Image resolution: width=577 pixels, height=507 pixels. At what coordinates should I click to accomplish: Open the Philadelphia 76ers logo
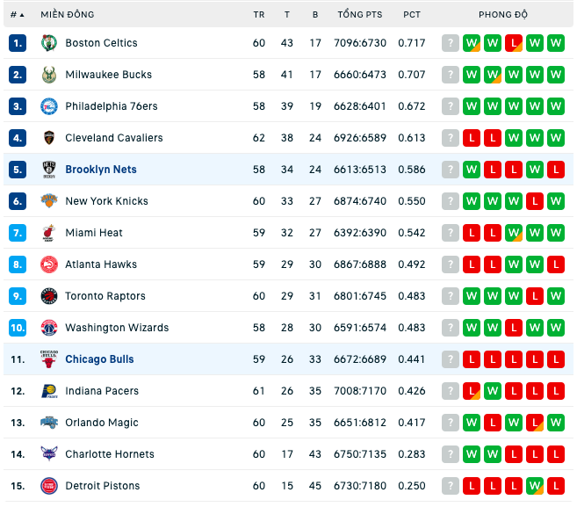pyautogui.click(x=49, y=106)
